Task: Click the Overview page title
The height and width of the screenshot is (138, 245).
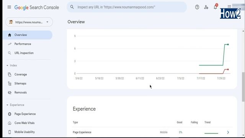Action: [76, 22]
